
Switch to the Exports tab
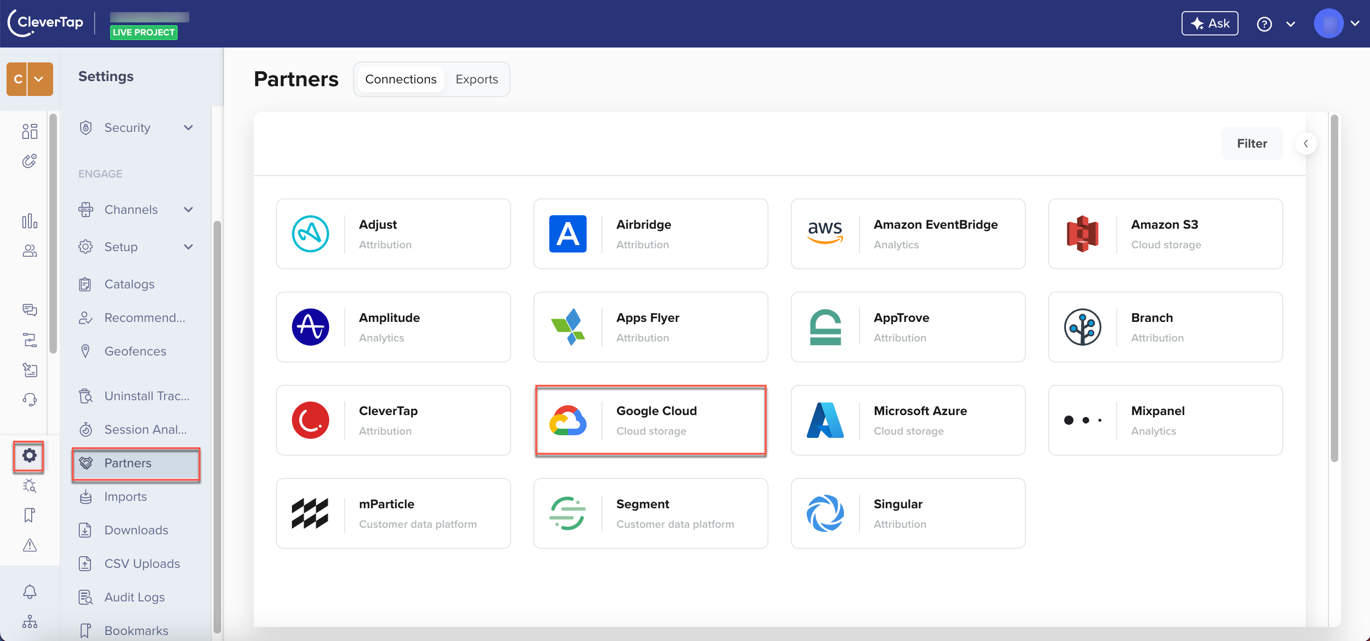click(477, 79)
